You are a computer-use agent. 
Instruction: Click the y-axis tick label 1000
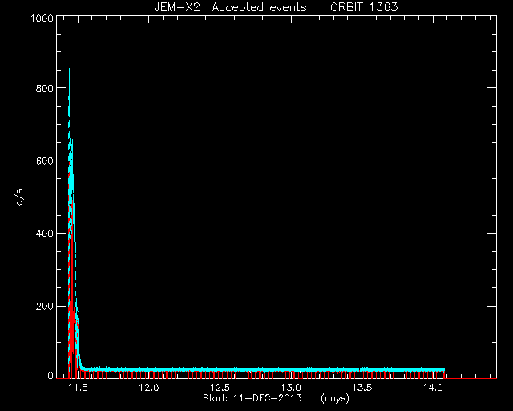pos(42,18)
